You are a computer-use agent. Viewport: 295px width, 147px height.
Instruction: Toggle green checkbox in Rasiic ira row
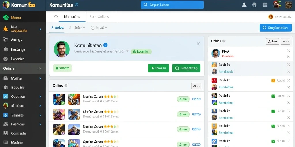273,111
